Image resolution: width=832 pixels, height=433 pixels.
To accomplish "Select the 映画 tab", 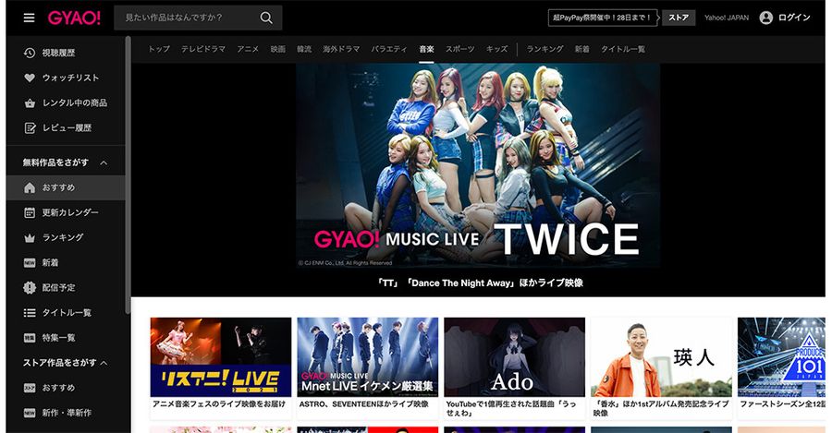I will (278, 49).
